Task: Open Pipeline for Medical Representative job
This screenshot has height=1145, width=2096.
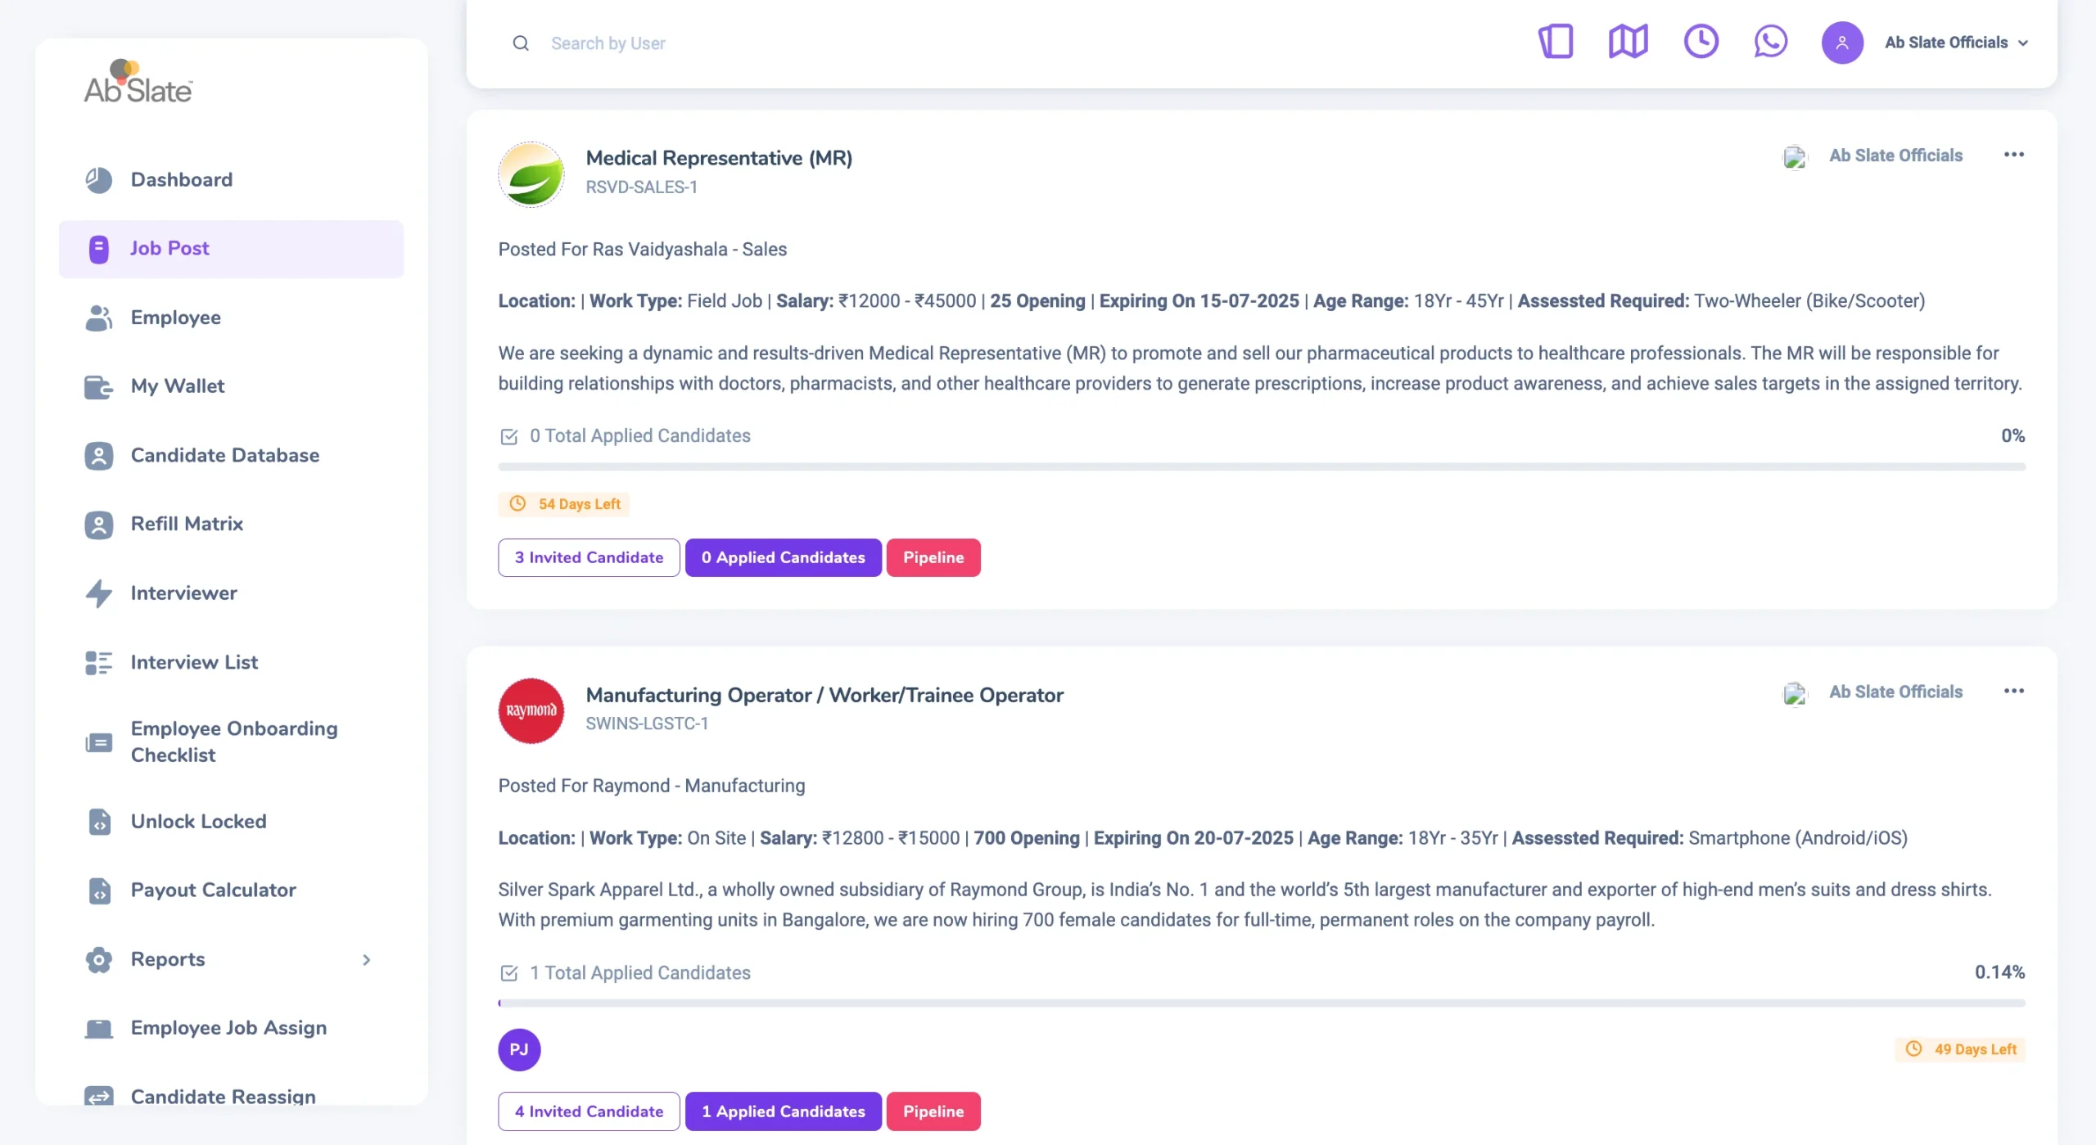Action: [x=933, y=557]
